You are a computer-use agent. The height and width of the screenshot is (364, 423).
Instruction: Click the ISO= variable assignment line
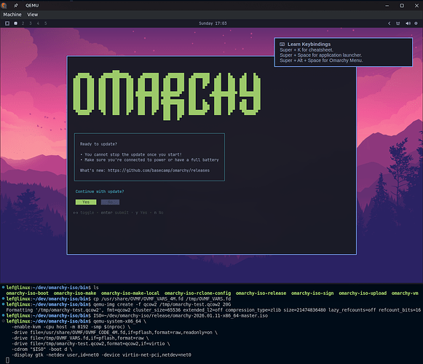(181, 316)
